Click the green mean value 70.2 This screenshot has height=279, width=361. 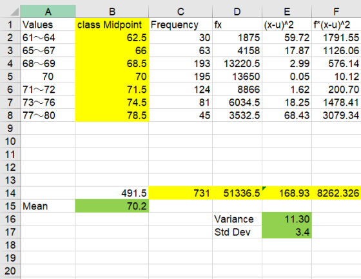[112, 206]
